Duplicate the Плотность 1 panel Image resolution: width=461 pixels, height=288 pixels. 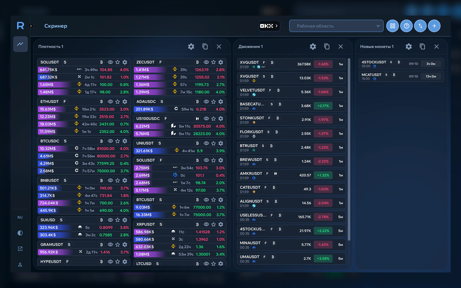pos(205,47)
